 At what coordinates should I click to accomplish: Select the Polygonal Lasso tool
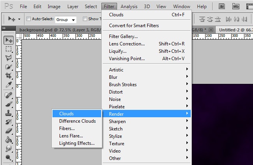coord(9,58)
